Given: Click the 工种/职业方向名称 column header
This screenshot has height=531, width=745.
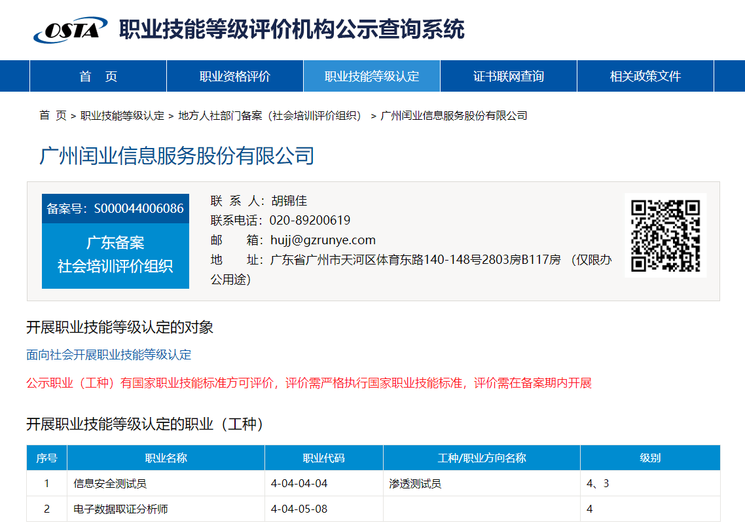Looking at the screenshot, I should 482,458.
